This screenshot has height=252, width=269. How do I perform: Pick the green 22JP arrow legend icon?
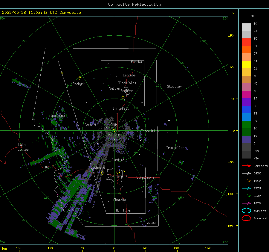pos(246,196)
